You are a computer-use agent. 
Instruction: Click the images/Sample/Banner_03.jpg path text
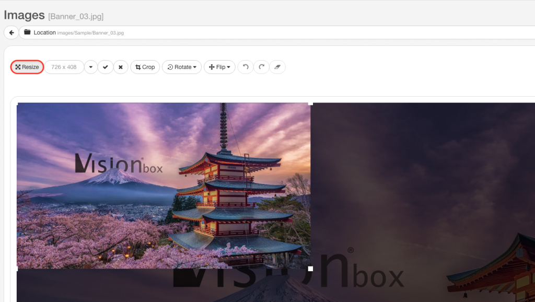click(x=90, y=33)
